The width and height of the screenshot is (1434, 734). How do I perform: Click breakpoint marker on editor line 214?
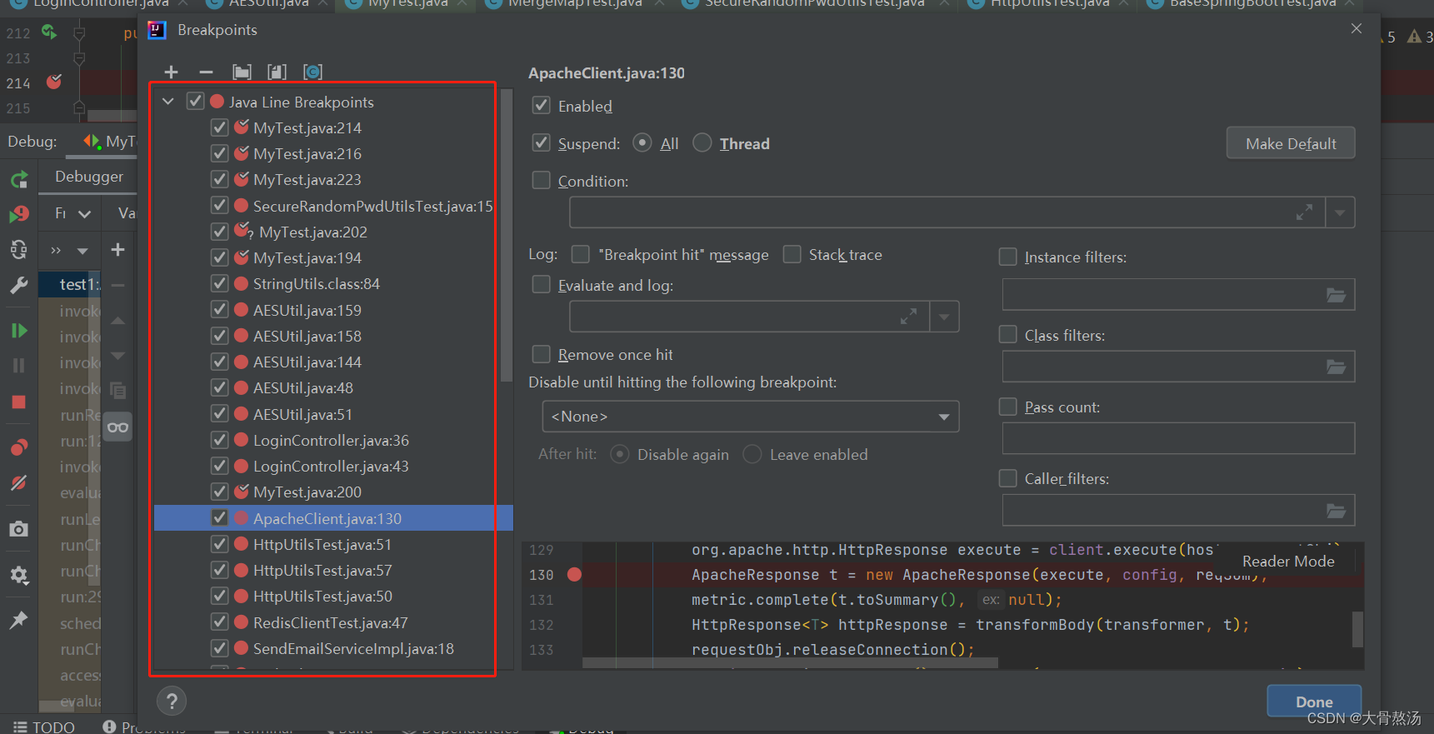(x=55, y=82)
